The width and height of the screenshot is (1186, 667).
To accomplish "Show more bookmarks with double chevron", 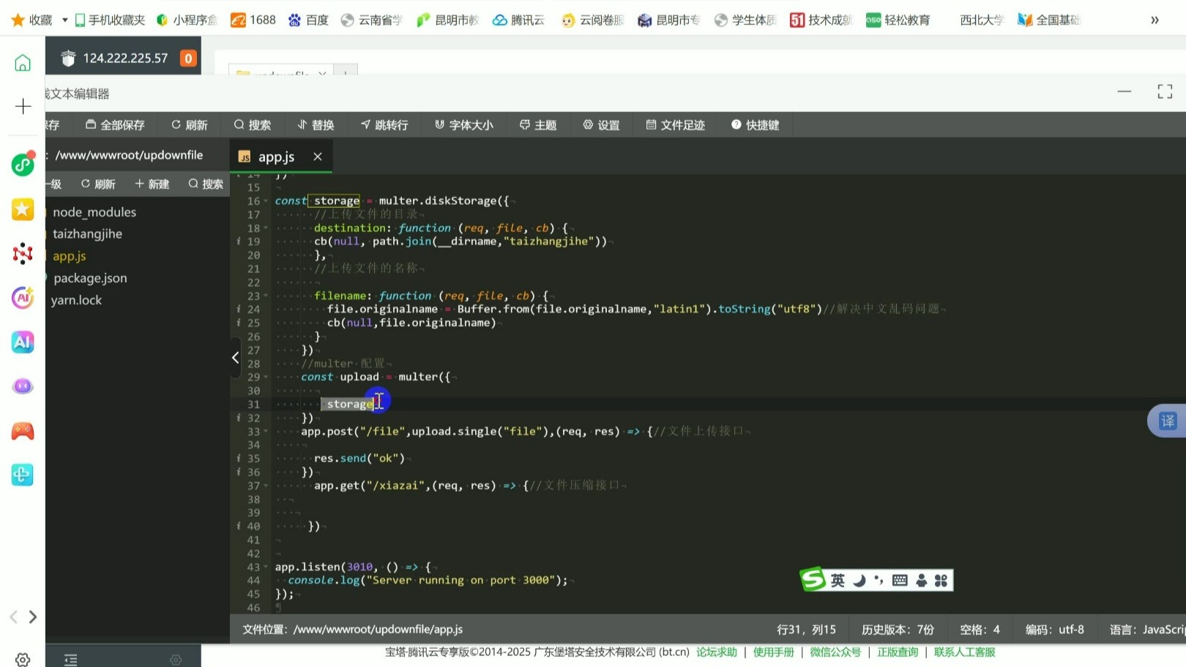I will pyautogui.click(x=1155, y=20).
